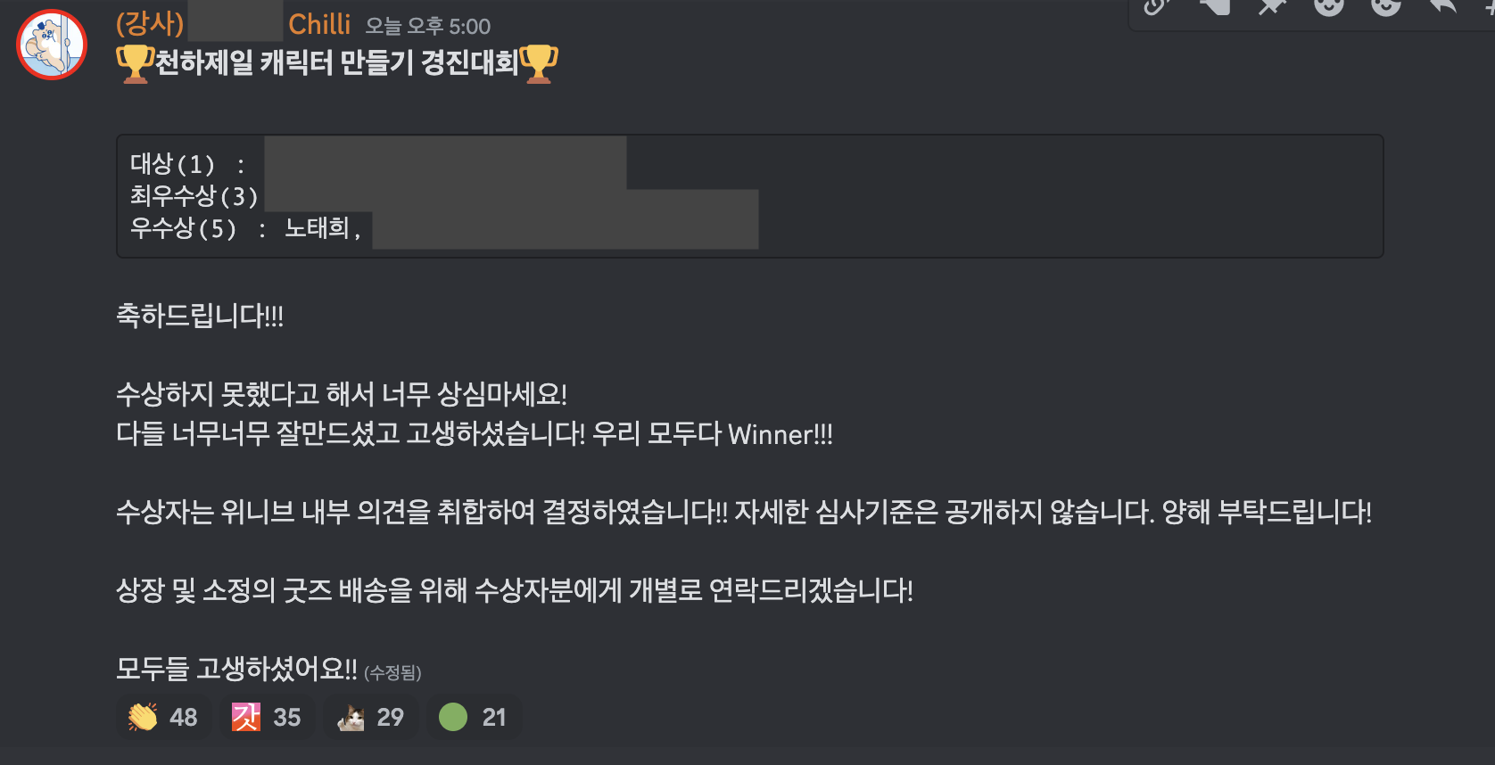The height and width of the screenshot is (765, 1495).
Task: Reply to message with arrow icon
Action: (1442, 5)
